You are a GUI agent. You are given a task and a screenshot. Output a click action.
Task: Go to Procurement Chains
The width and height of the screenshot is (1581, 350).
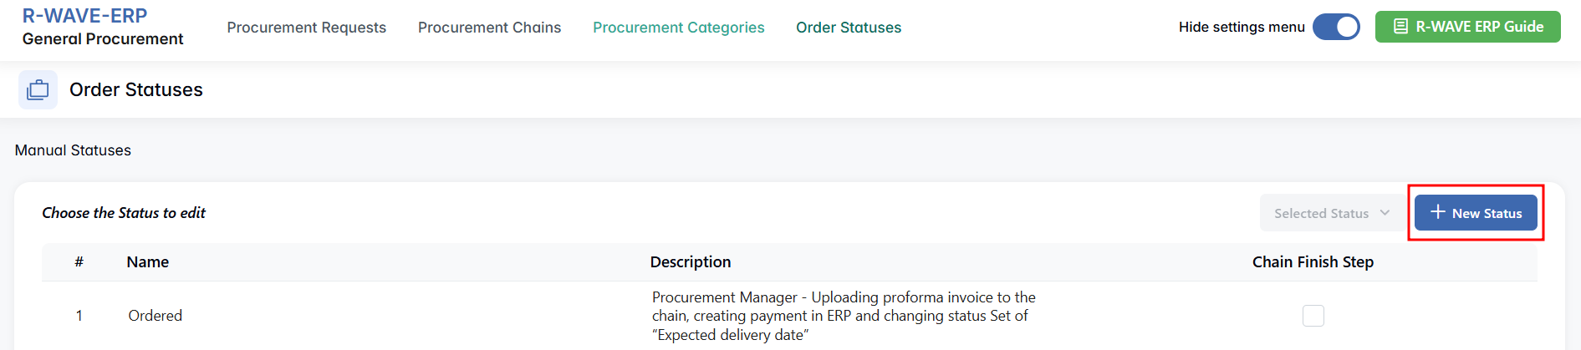tap(489, 28)
